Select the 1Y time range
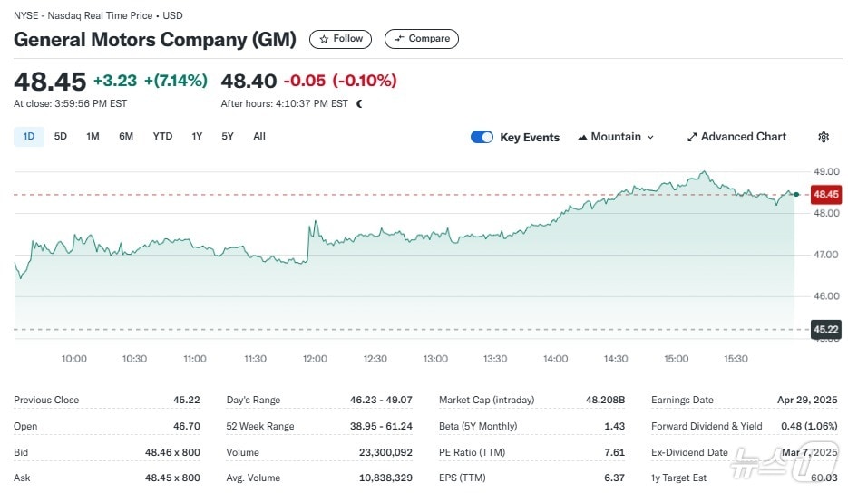 197,137
